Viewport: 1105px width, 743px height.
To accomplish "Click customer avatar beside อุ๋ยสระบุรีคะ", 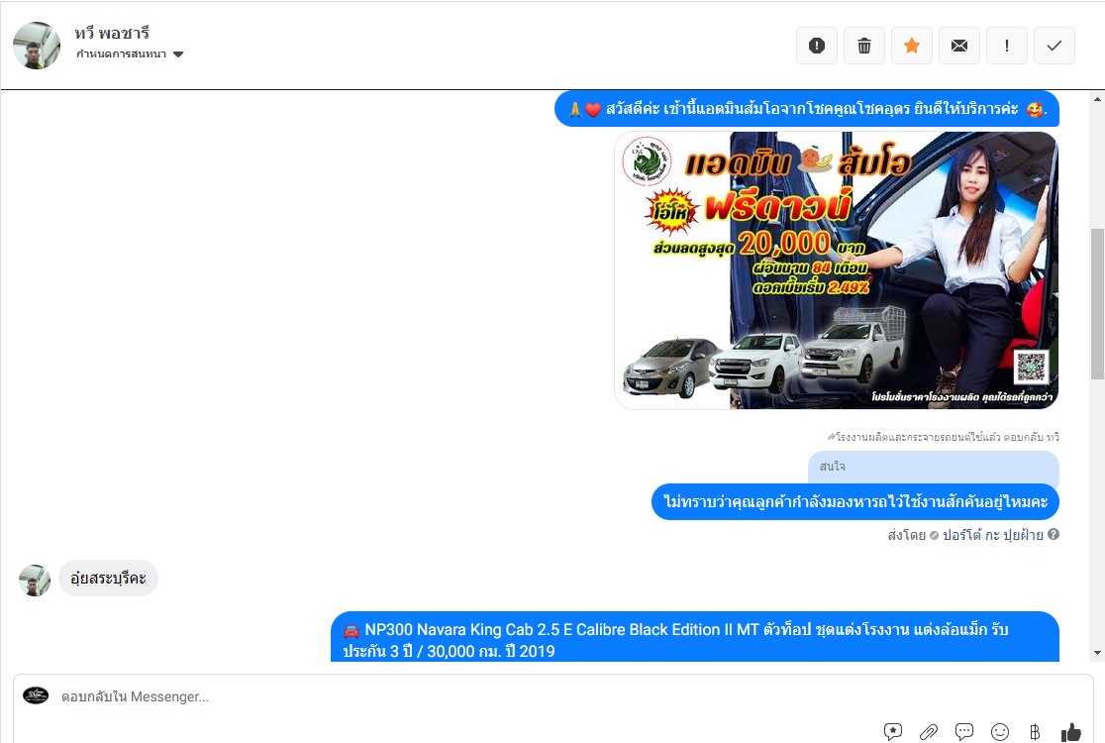I will pos(35,581).
